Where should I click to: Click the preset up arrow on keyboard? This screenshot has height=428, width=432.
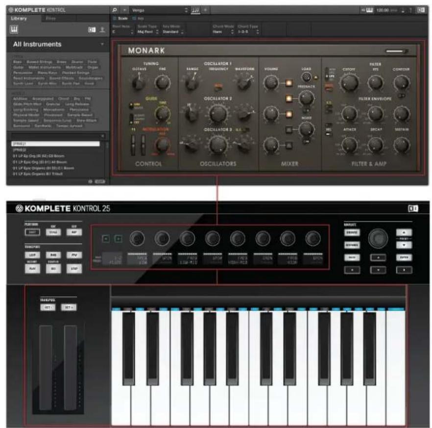pos(404,232)
